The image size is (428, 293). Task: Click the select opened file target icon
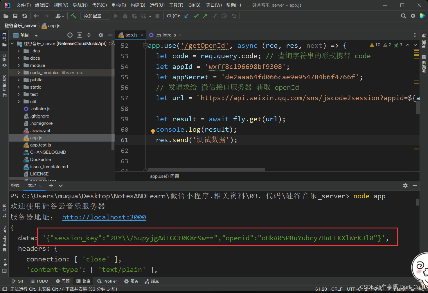click(x=70, y=35)
